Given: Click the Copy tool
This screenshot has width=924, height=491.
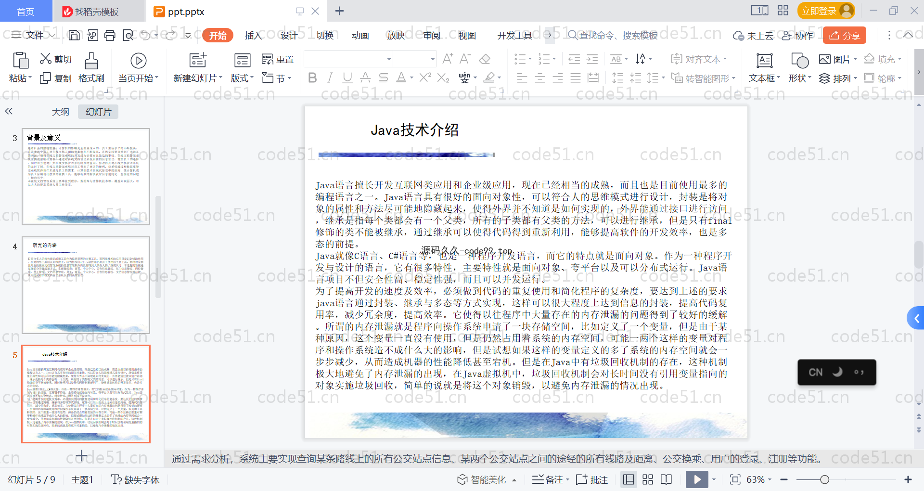Looking at the screenshot, I should pyautogui.click(x=56, y=78).
